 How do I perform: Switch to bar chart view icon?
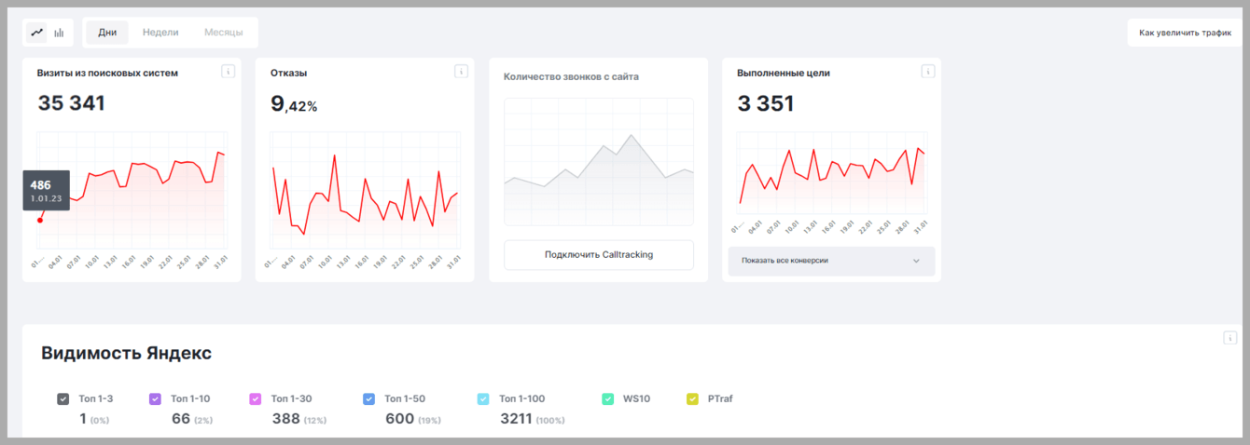click(59, 33)
